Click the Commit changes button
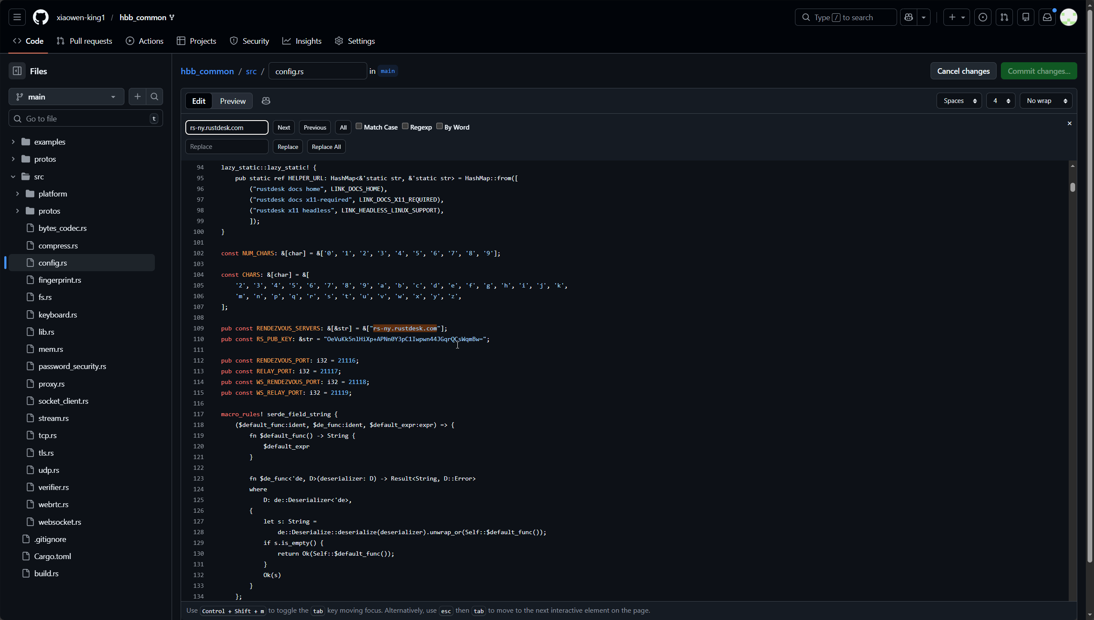This screenshot has height=620, width=1094. pyautogui.click(x=1039, y=71)
